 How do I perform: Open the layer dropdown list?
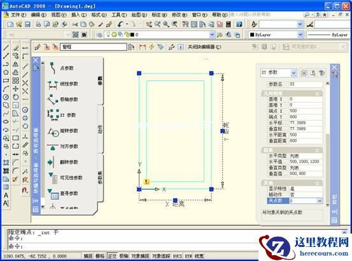coord(212,34)
